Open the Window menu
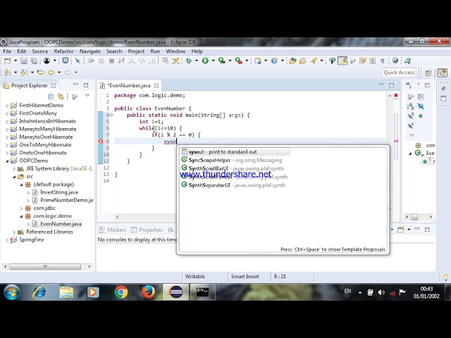Image resolution: width=451 pixels, height=338 pixels. (175, 51)
